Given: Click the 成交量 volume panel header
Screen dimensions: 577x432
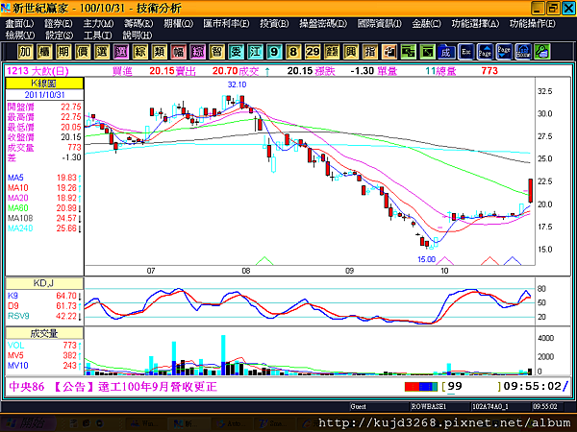Looking at the screenshot, I should point(44,333).
